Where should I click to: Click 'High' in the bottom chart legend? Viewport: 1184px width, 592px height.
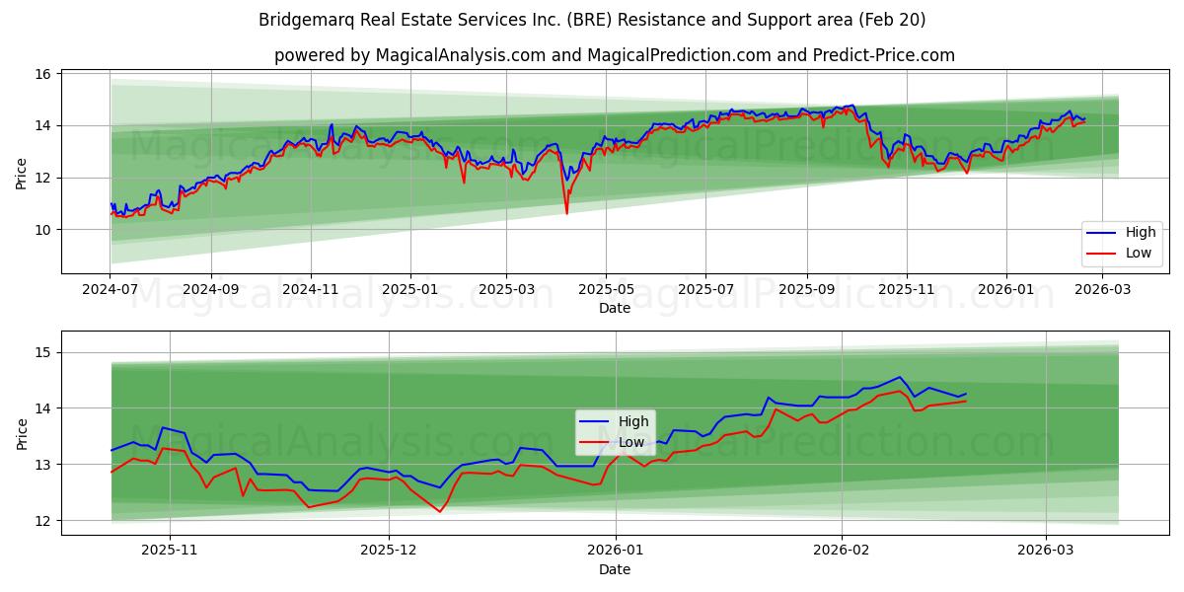[x=633, y=421]
